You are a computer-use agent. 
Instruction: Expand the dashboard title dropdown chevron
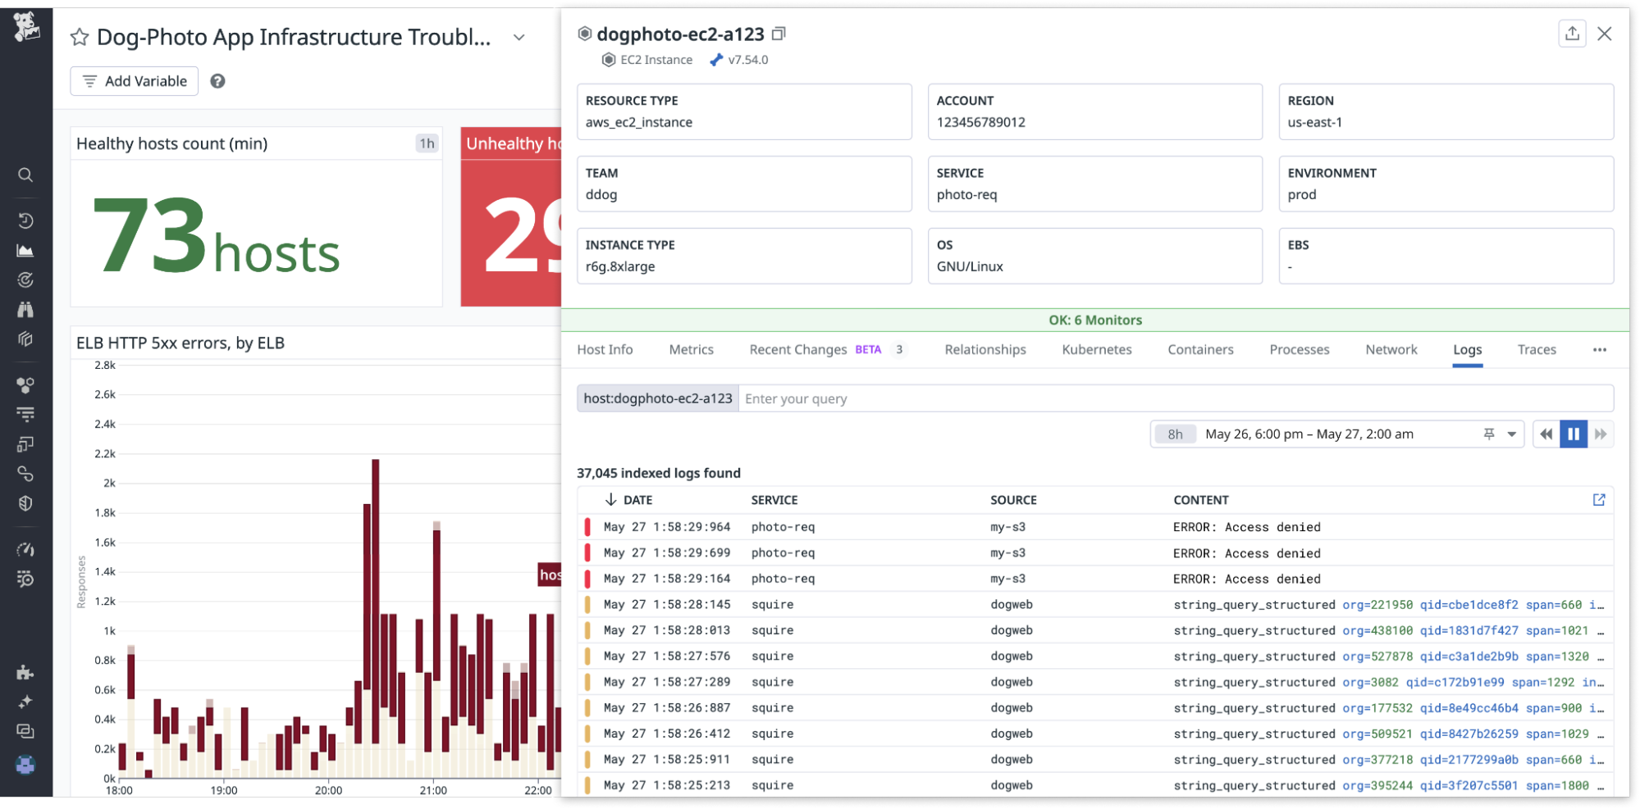[x=518, y=38]
